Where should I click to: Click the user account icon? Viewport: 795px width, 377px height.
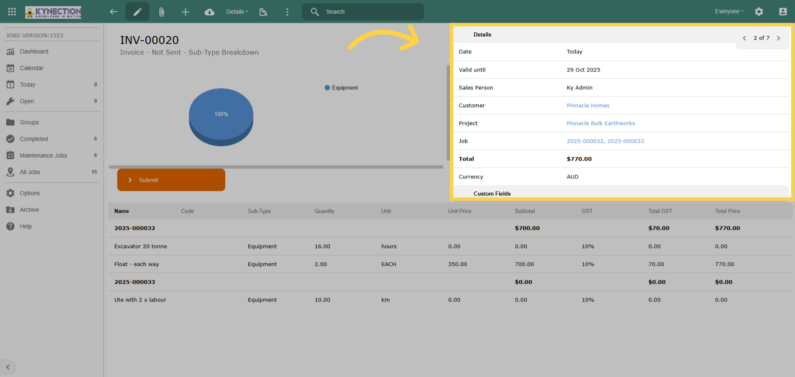[x=783, y=12]
